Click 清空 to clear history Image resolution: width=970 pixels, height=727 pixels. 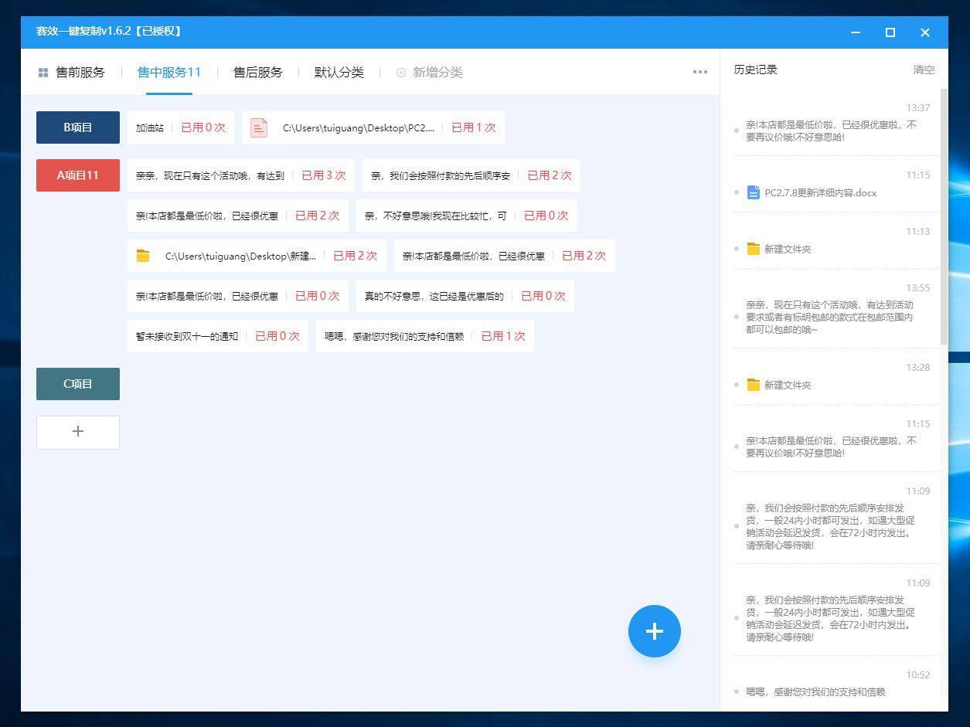coord(924,70)
